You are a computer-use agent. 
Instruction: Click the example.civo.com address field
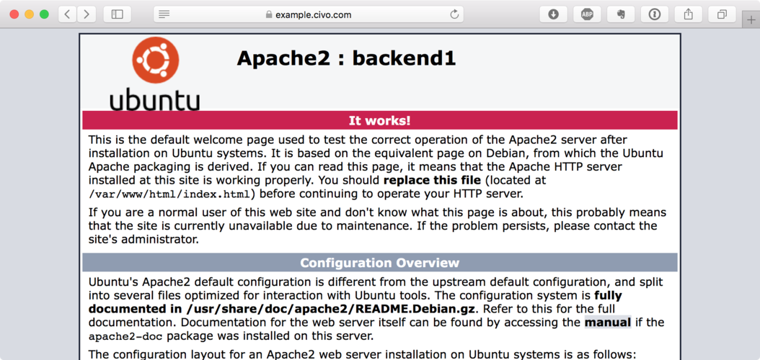(309, 14)
